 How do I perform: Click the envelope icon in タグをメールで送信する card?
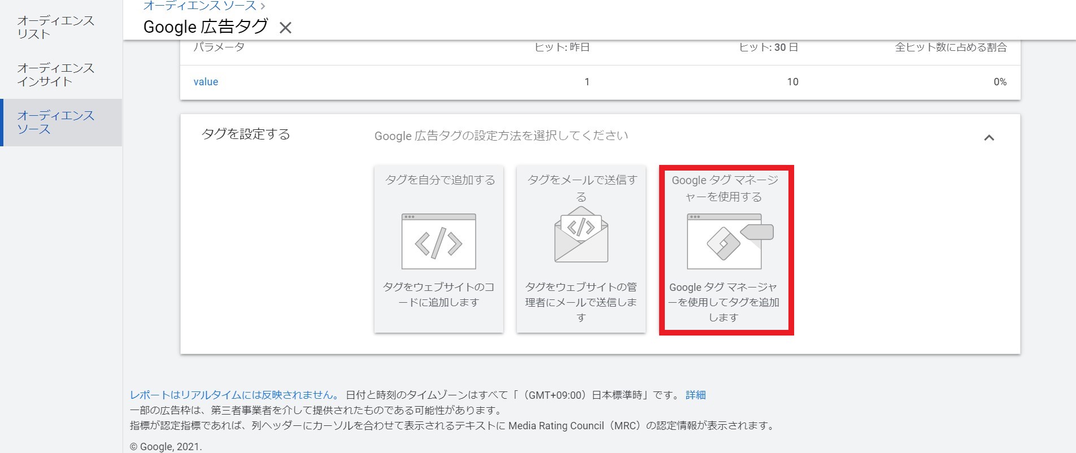tap(581, 234)
